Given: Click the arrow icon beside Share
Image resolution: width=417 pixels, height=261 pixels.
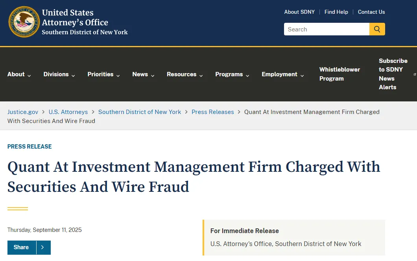Looking at the screenshot, I should (43, 248).
